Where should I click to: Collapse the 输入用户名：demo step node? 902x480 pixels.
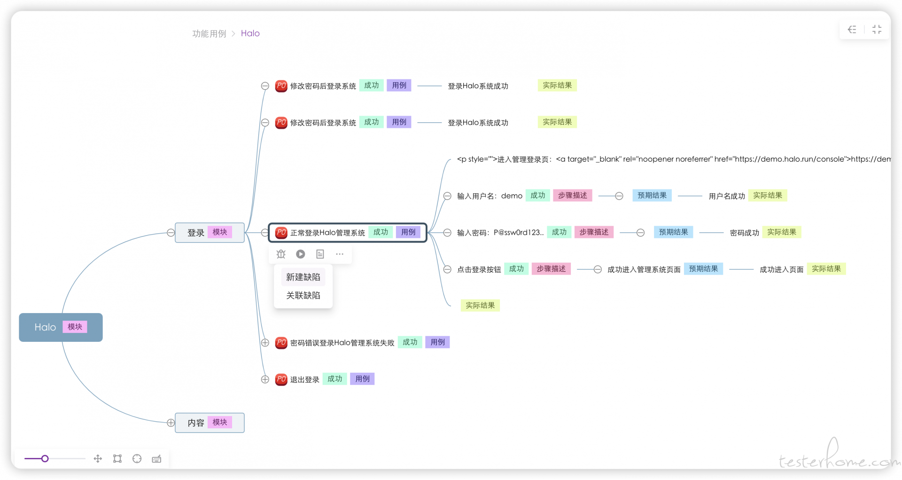(x=447, y=196)
